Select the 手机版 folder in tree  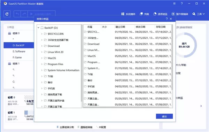coord(51,88)
